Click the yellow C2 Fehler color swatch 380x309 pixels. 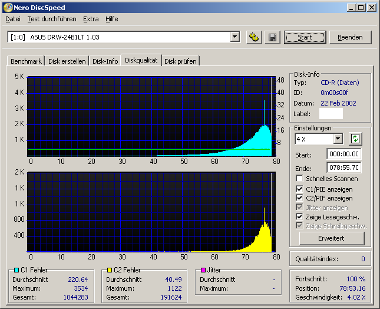tap(110, 270)
